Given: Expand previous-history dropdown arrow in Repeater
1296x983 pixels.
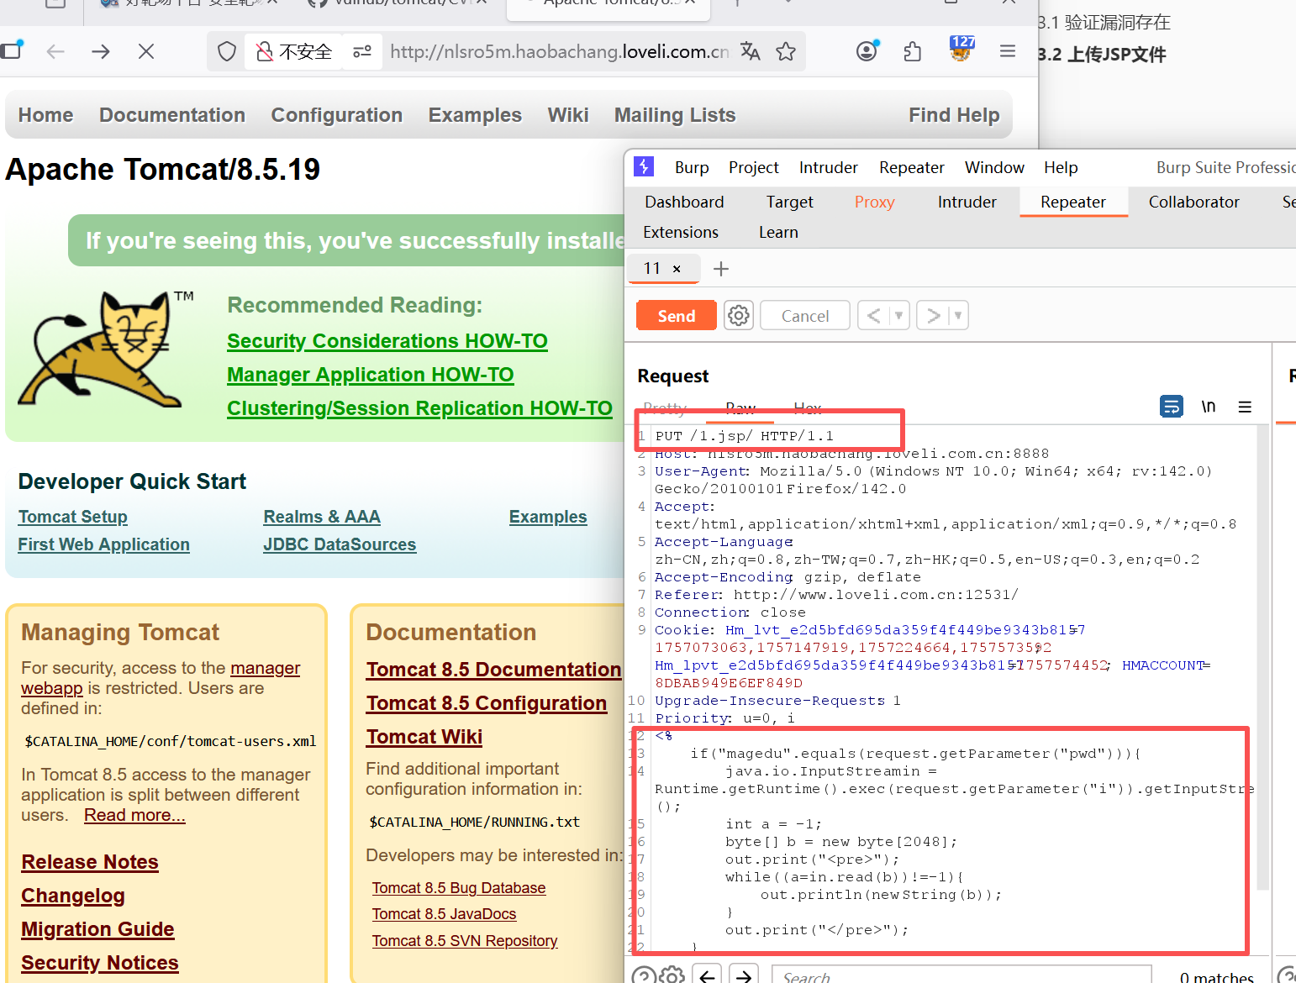Looking at the screenshot, I should point(898,316).
